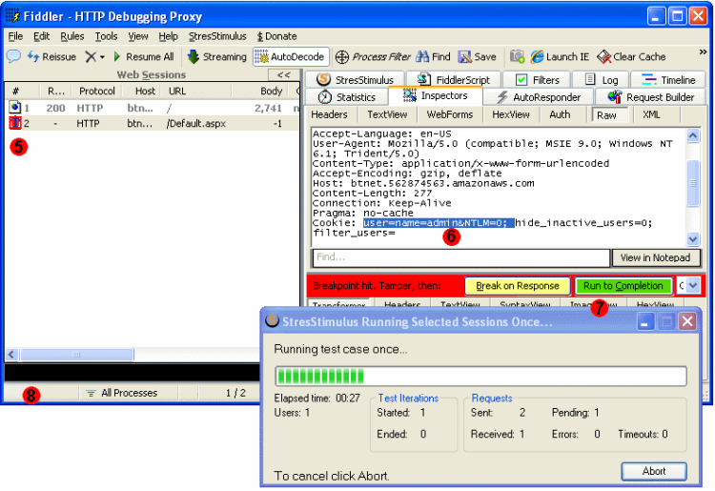Select the Raw inspector tab
The height and width of the screenshot is (491, 715).
click(x=609, y=115)
